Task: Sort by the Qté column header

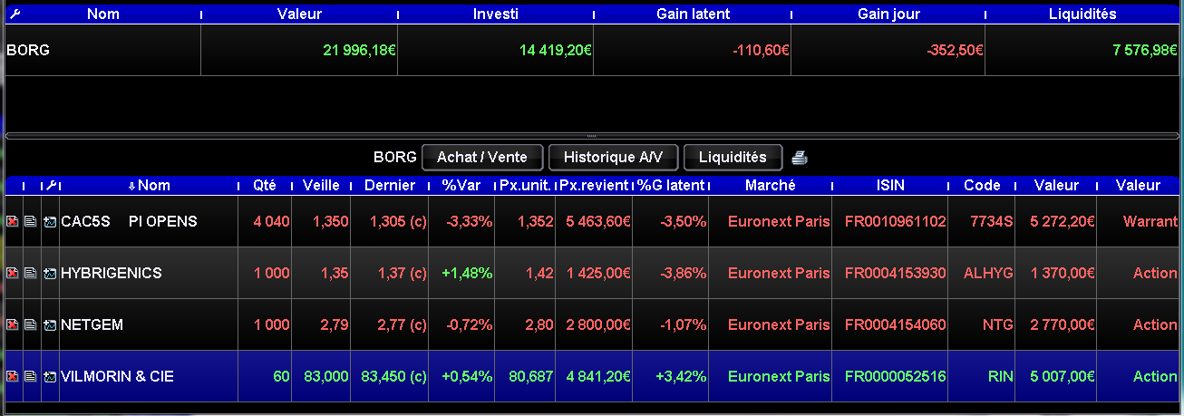Action: pos(265,185)
